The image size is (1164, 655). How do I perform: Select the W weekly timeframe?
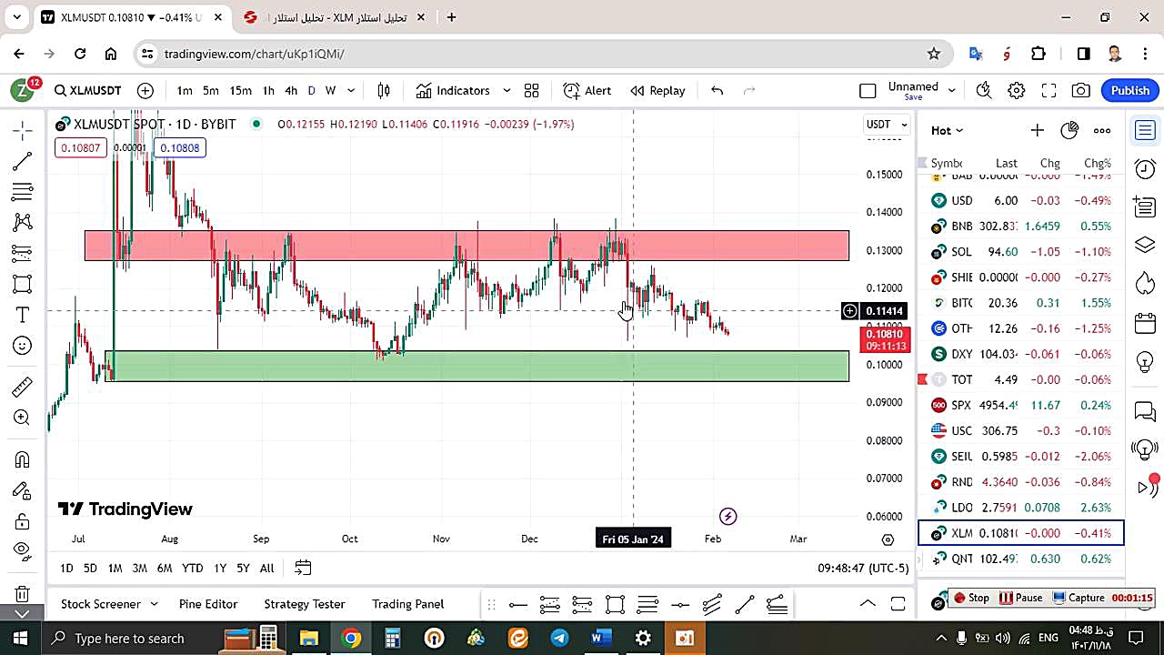[x=330, y=90]
